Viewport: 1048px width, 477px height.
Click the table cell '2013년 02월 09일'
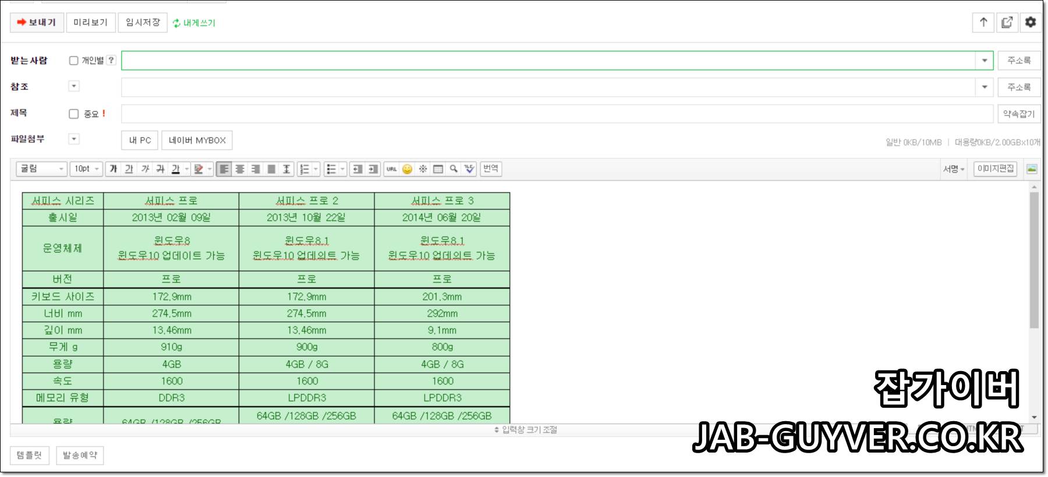point(171,218)
